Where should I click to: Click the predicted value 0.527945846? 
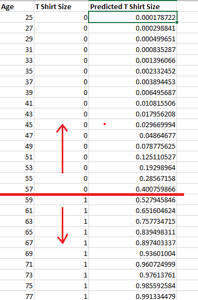pos(133,200)
